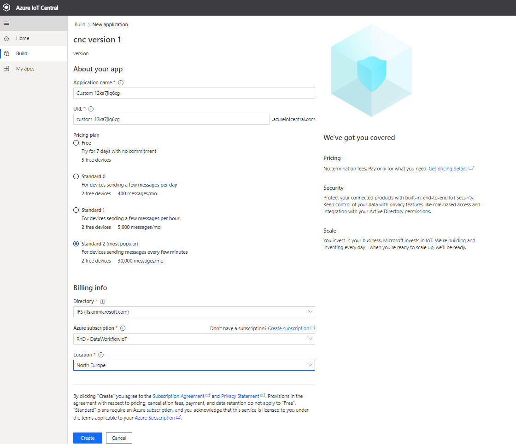This screenshot has width=516, height=444.
Task: Click info icon next to Location label
Action: [x=101, y=355]
